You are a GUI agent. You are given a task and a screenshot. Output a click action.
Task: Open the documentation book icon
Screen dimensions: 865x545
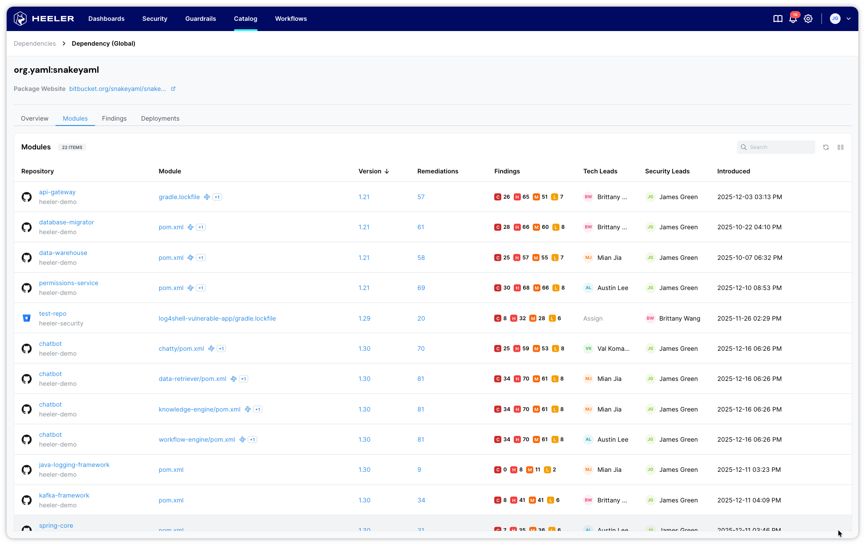pyautogui.click(x=778, y=19)
